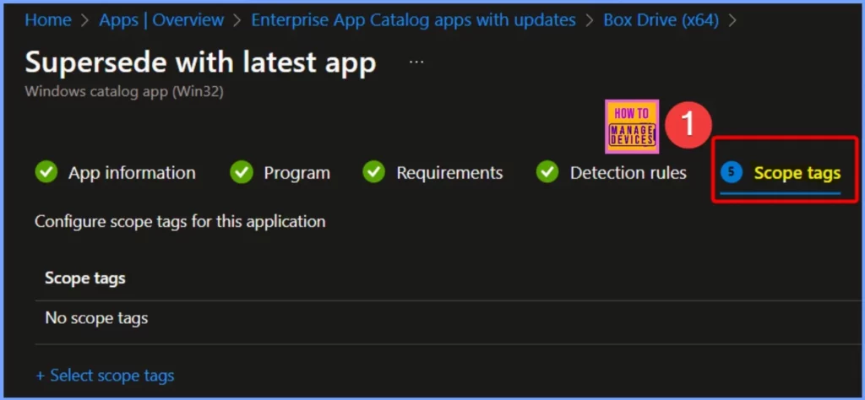Click the green check beside Program
This screenshot has height=400, width=865.
tap(242, 173)
